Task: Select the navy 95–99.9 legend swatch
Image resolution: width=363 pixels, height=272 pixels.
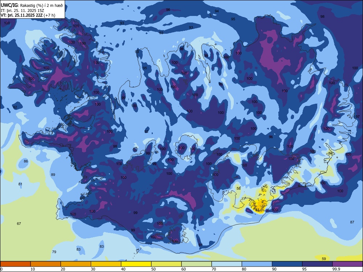Action: [317, 264]
